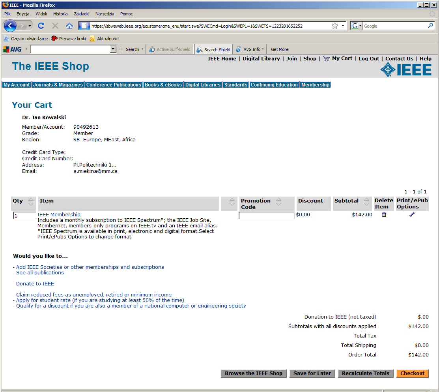Open the AVG logo dropdown arrow
The width and height of the screenshot is (439, 392).
[x=26, y=49]
